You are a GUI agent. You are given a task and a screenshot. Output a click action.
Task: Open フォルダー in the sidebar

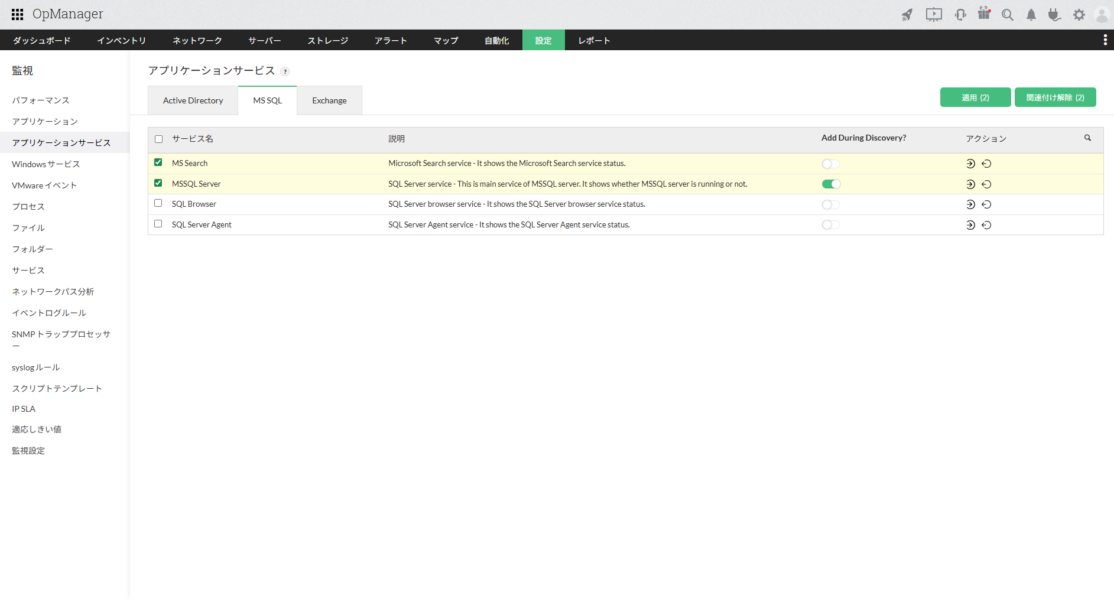pos(33,249)
